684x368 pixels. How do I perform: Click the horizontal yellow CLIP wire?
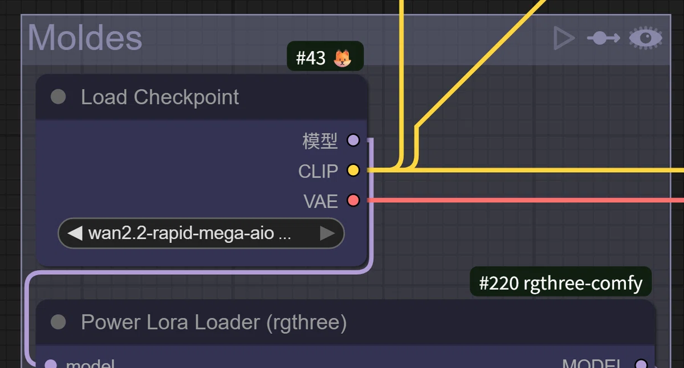tap(547, 170)
